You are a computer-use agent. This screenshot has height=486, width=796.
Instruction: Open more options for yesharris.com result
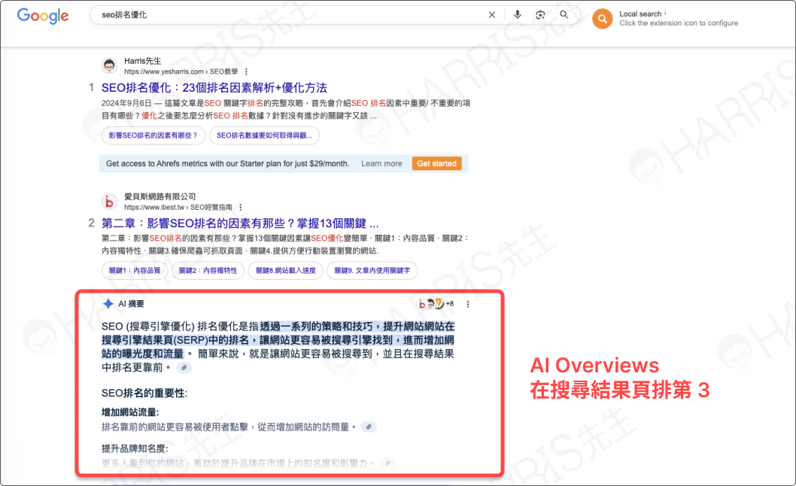246,71
